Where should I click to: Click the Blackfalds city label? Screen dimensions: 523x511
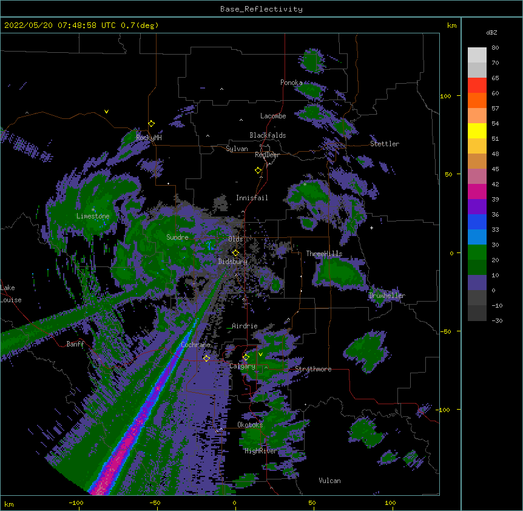268,135
